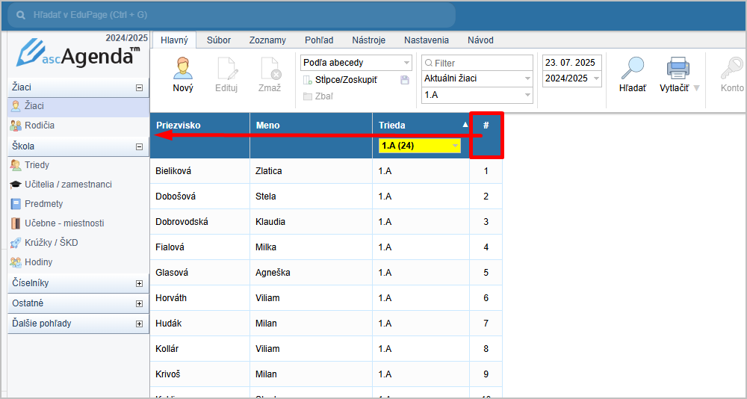Image resolution: width=747 pixels, height=399 pixels.
Task: Select the row of Krivoš
Action: click(x=326, y=374)
